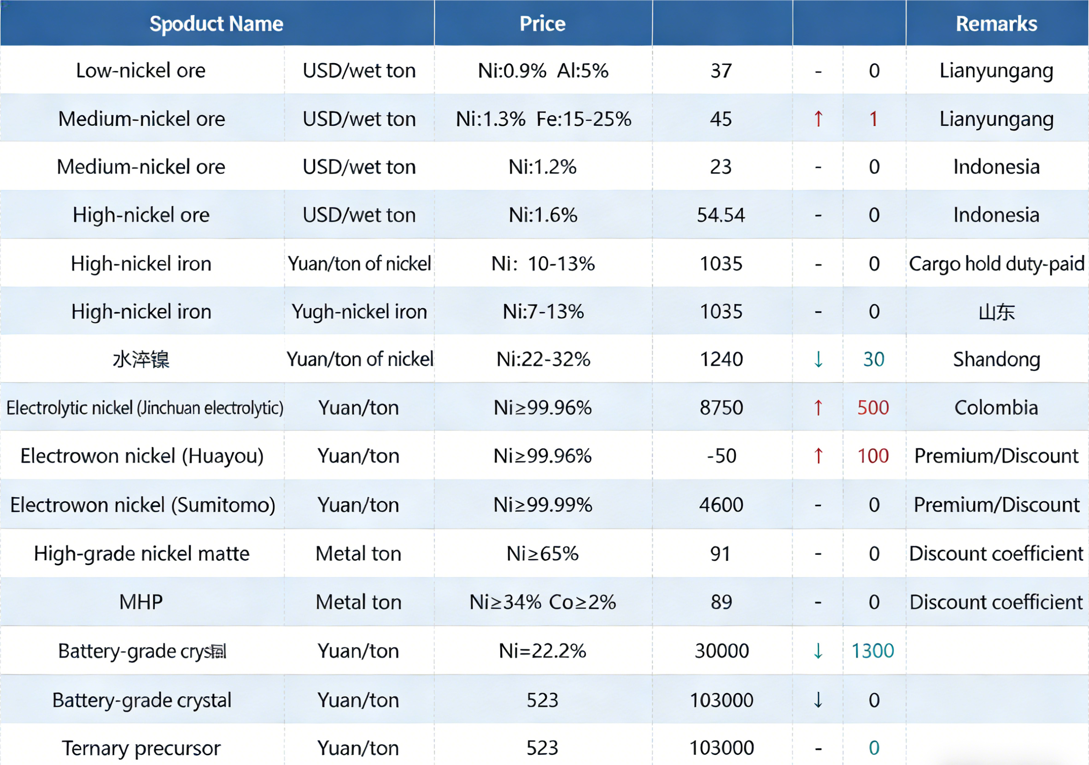The image size is (1089, 765).
Task: Click the down arrow in the Shandong row
Action: point(818,359)
